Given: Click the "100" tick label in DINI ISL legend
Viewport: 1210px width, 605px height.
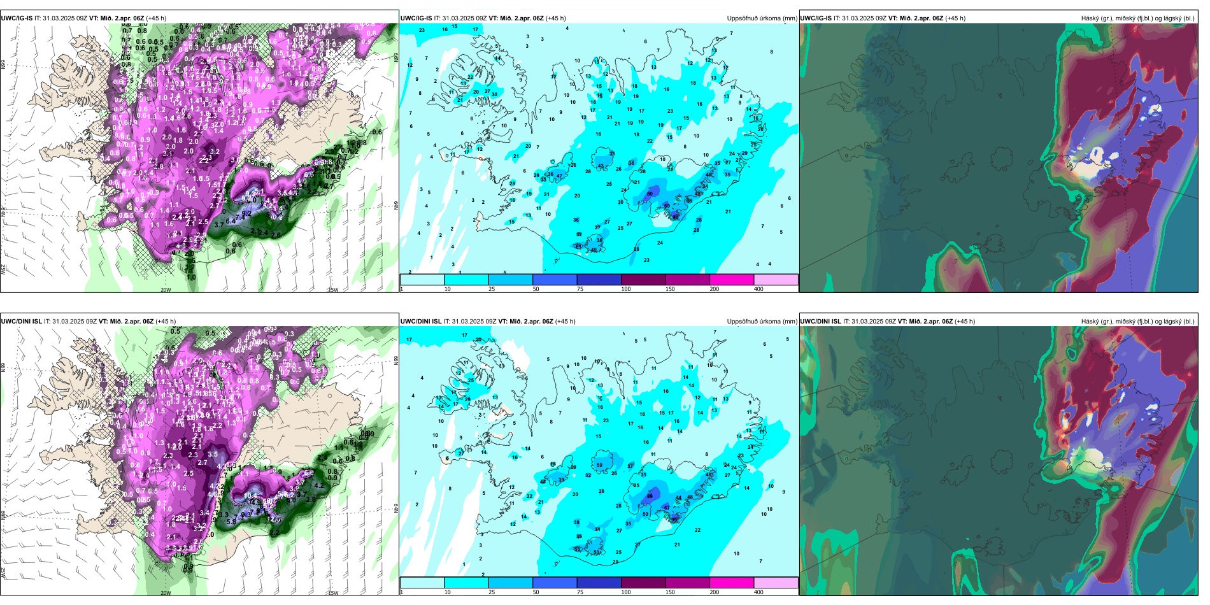Looking at the screenshot, I should coord(626,592).
